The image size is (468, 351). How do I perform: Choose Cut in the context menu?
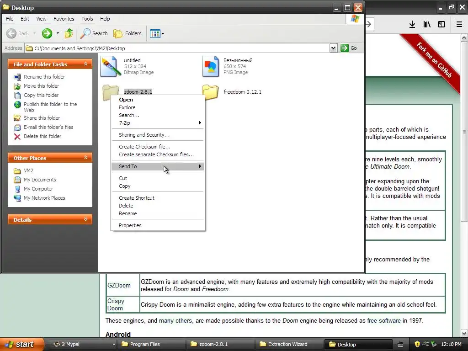pos(158,179)
